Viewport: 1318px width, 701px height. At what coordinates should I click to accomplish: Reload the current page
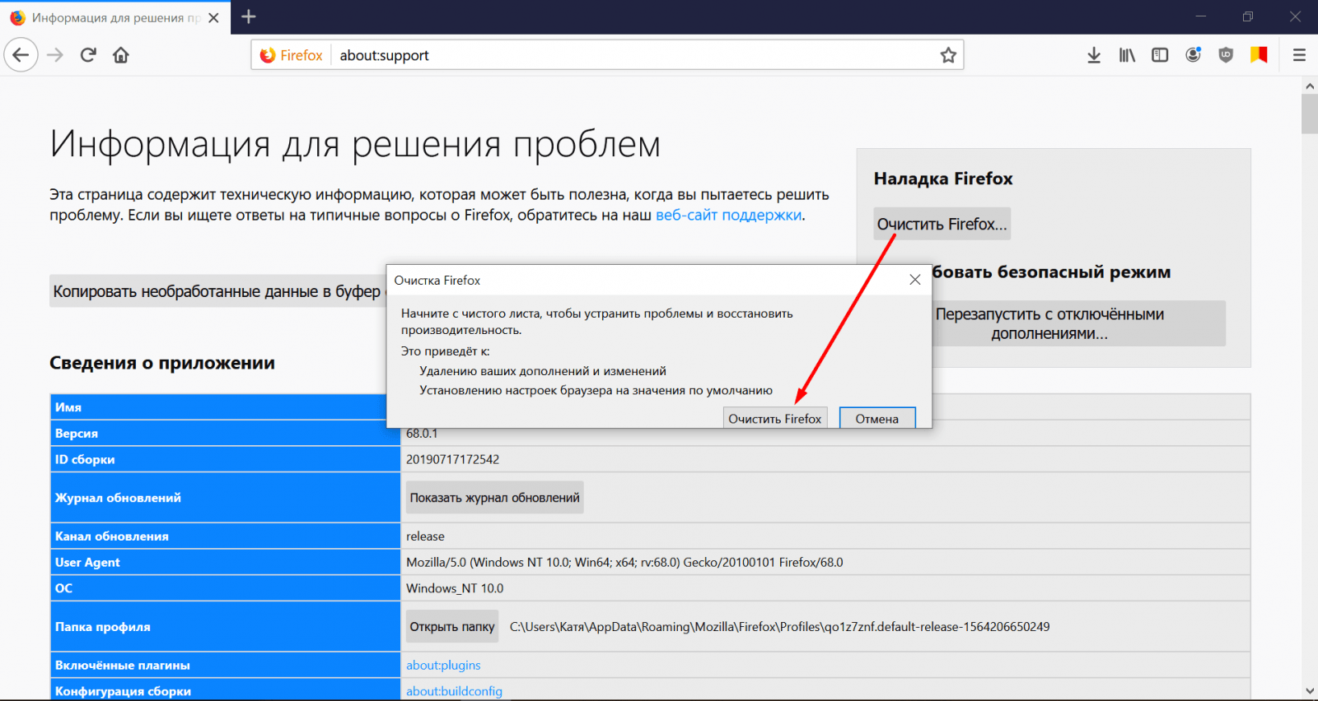pyautogui.click(x=88, y=55)
